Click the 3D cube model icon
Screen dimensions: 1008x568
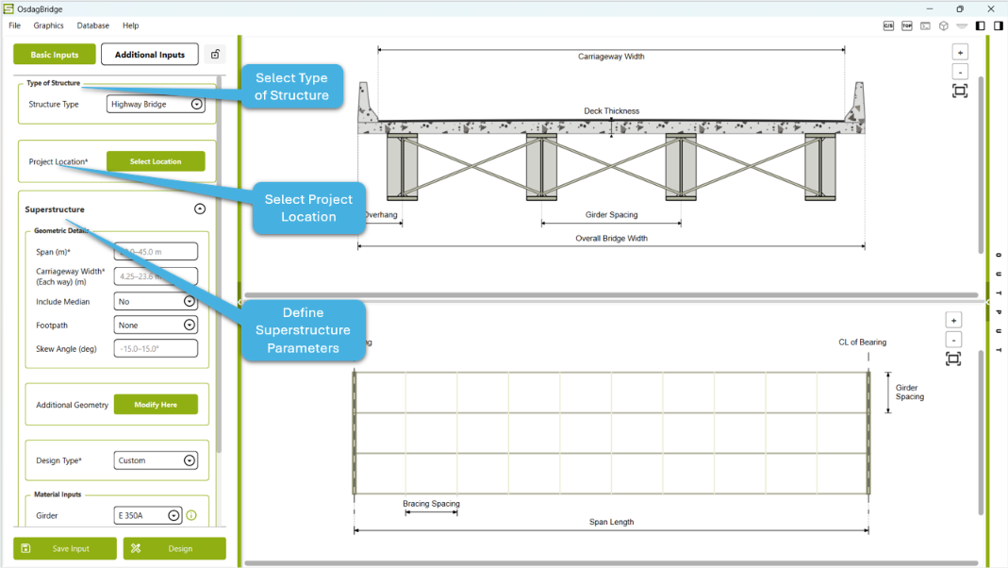coord(943,25)
